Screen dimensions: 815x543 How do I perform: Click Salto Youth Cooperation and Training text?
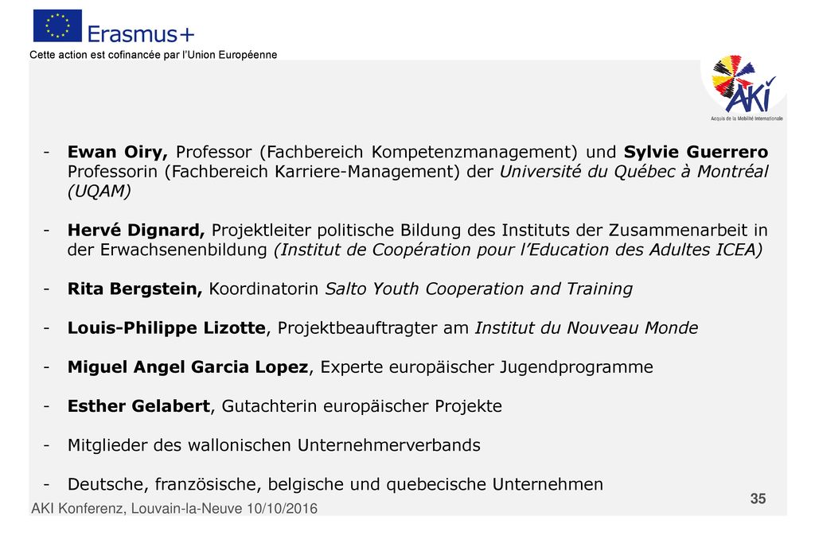point(478,289)
